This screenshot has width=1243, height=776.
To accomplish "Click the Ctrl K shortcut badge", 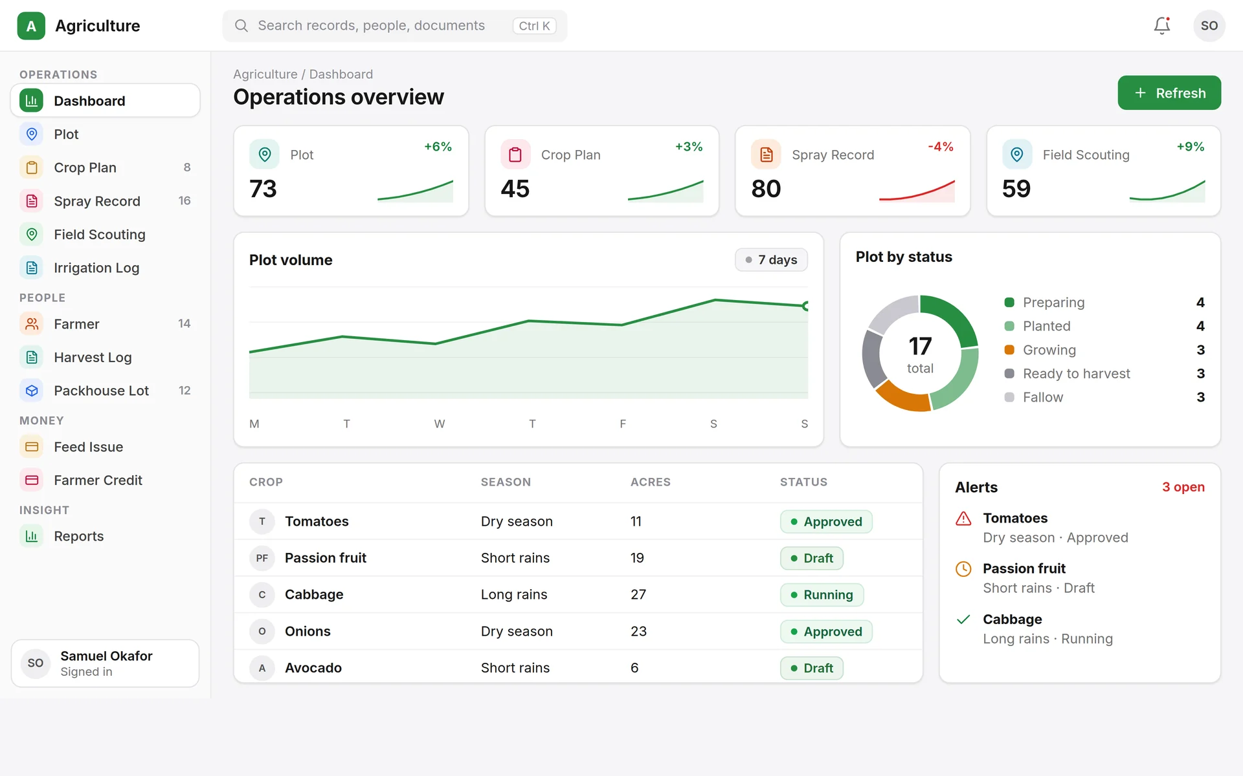I will click(534, 26).
